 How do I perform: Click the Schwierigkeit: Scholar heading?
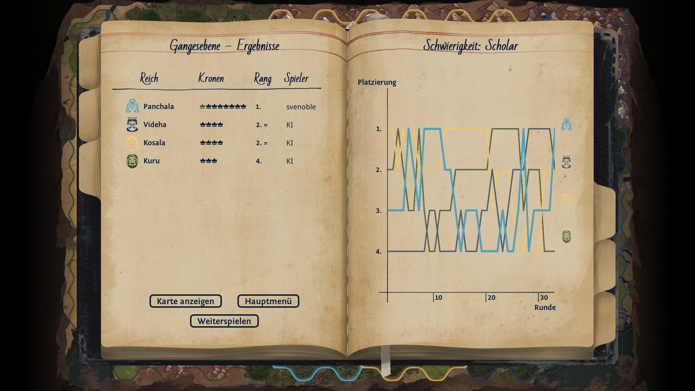click(470, 46)
